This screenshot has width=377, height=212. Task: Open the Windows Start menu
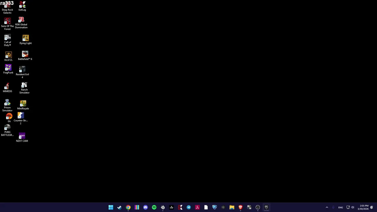pos(111,207)
